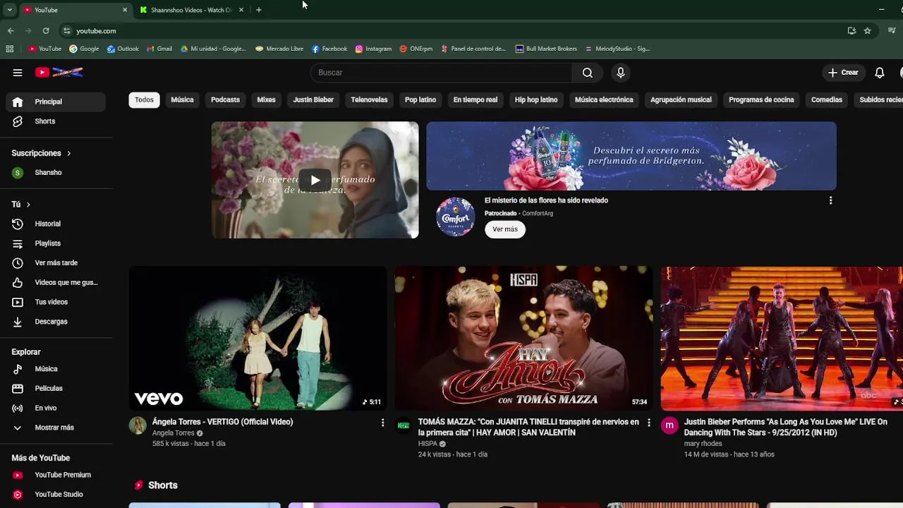Open YouTube Studio link
The width and height of the screenshot is (903, 508).
tap(55, 495)
